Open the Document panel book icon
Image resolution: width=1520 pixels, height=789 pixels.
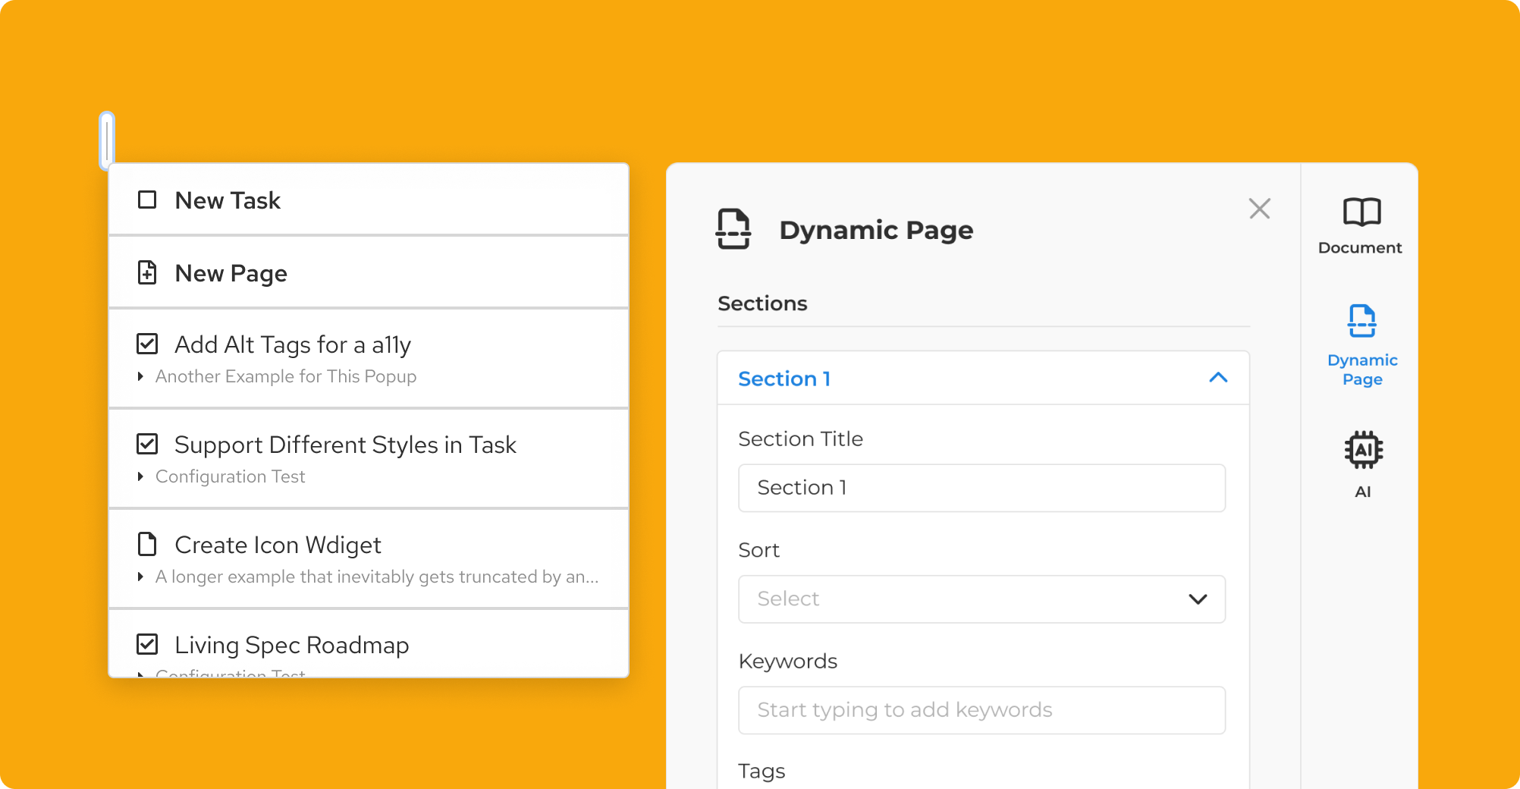tap(1361, 212)
